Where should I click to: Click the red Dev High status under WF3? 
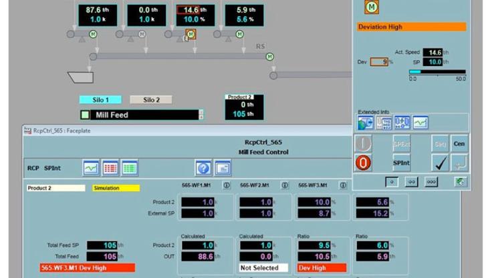pyautogui.click(x=322, y=268)
